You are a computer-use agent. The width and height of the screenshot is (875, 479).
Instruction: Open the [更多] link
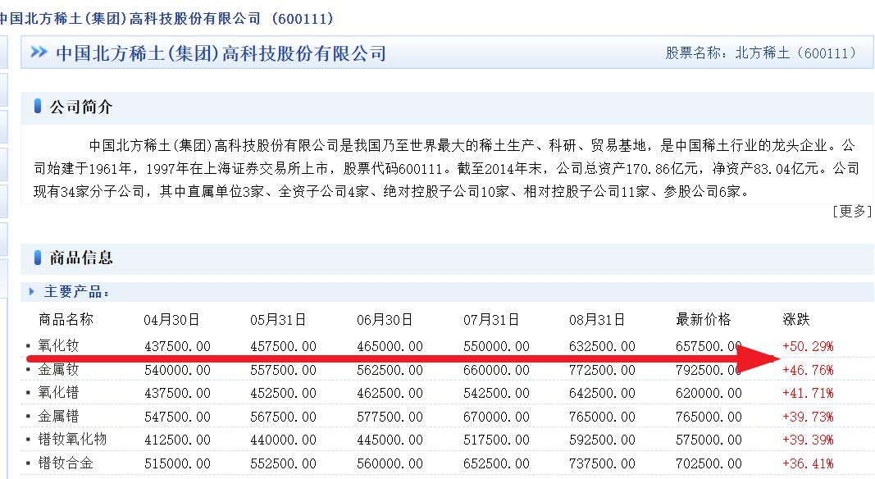(x=851, y=211)
